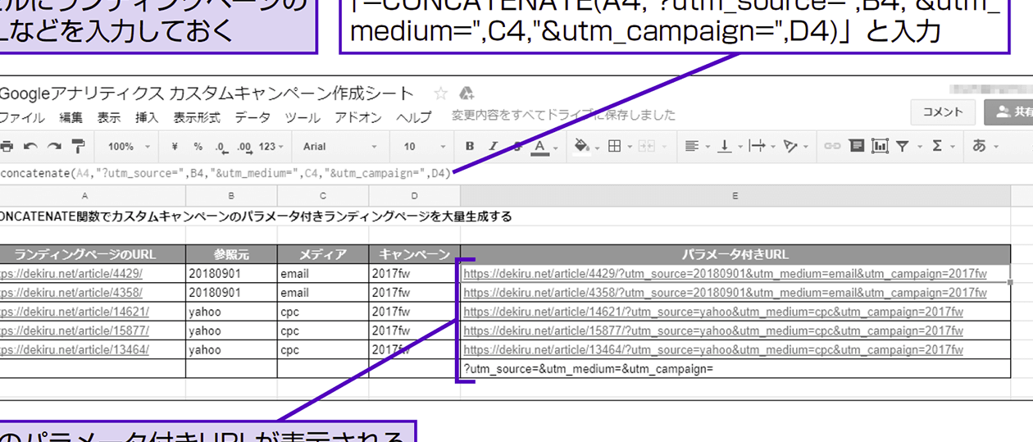Image resolution: width=1033 pixels, height=442 pixels.
Task: Open the functions sigma menu
Action: [938, 147]
